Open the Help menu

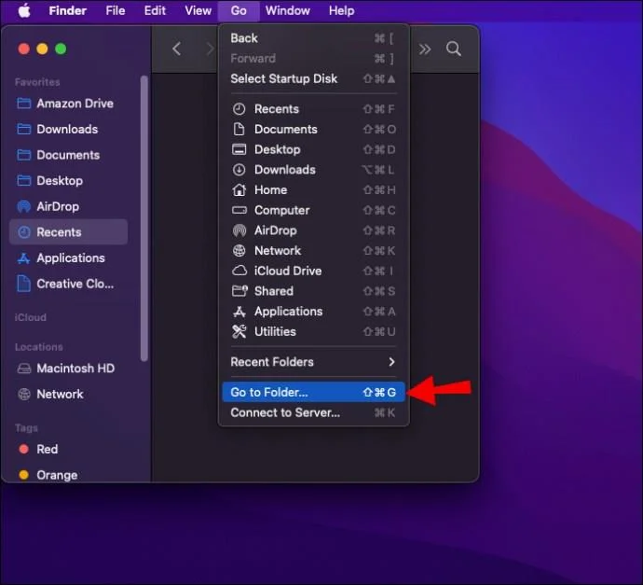click(341, 10)
